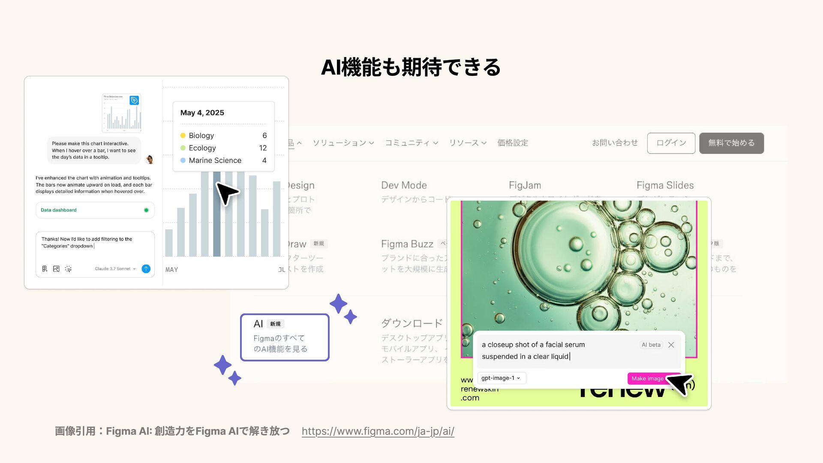
Task: Expand the ソリューション menu
Action: pos(343,143)
